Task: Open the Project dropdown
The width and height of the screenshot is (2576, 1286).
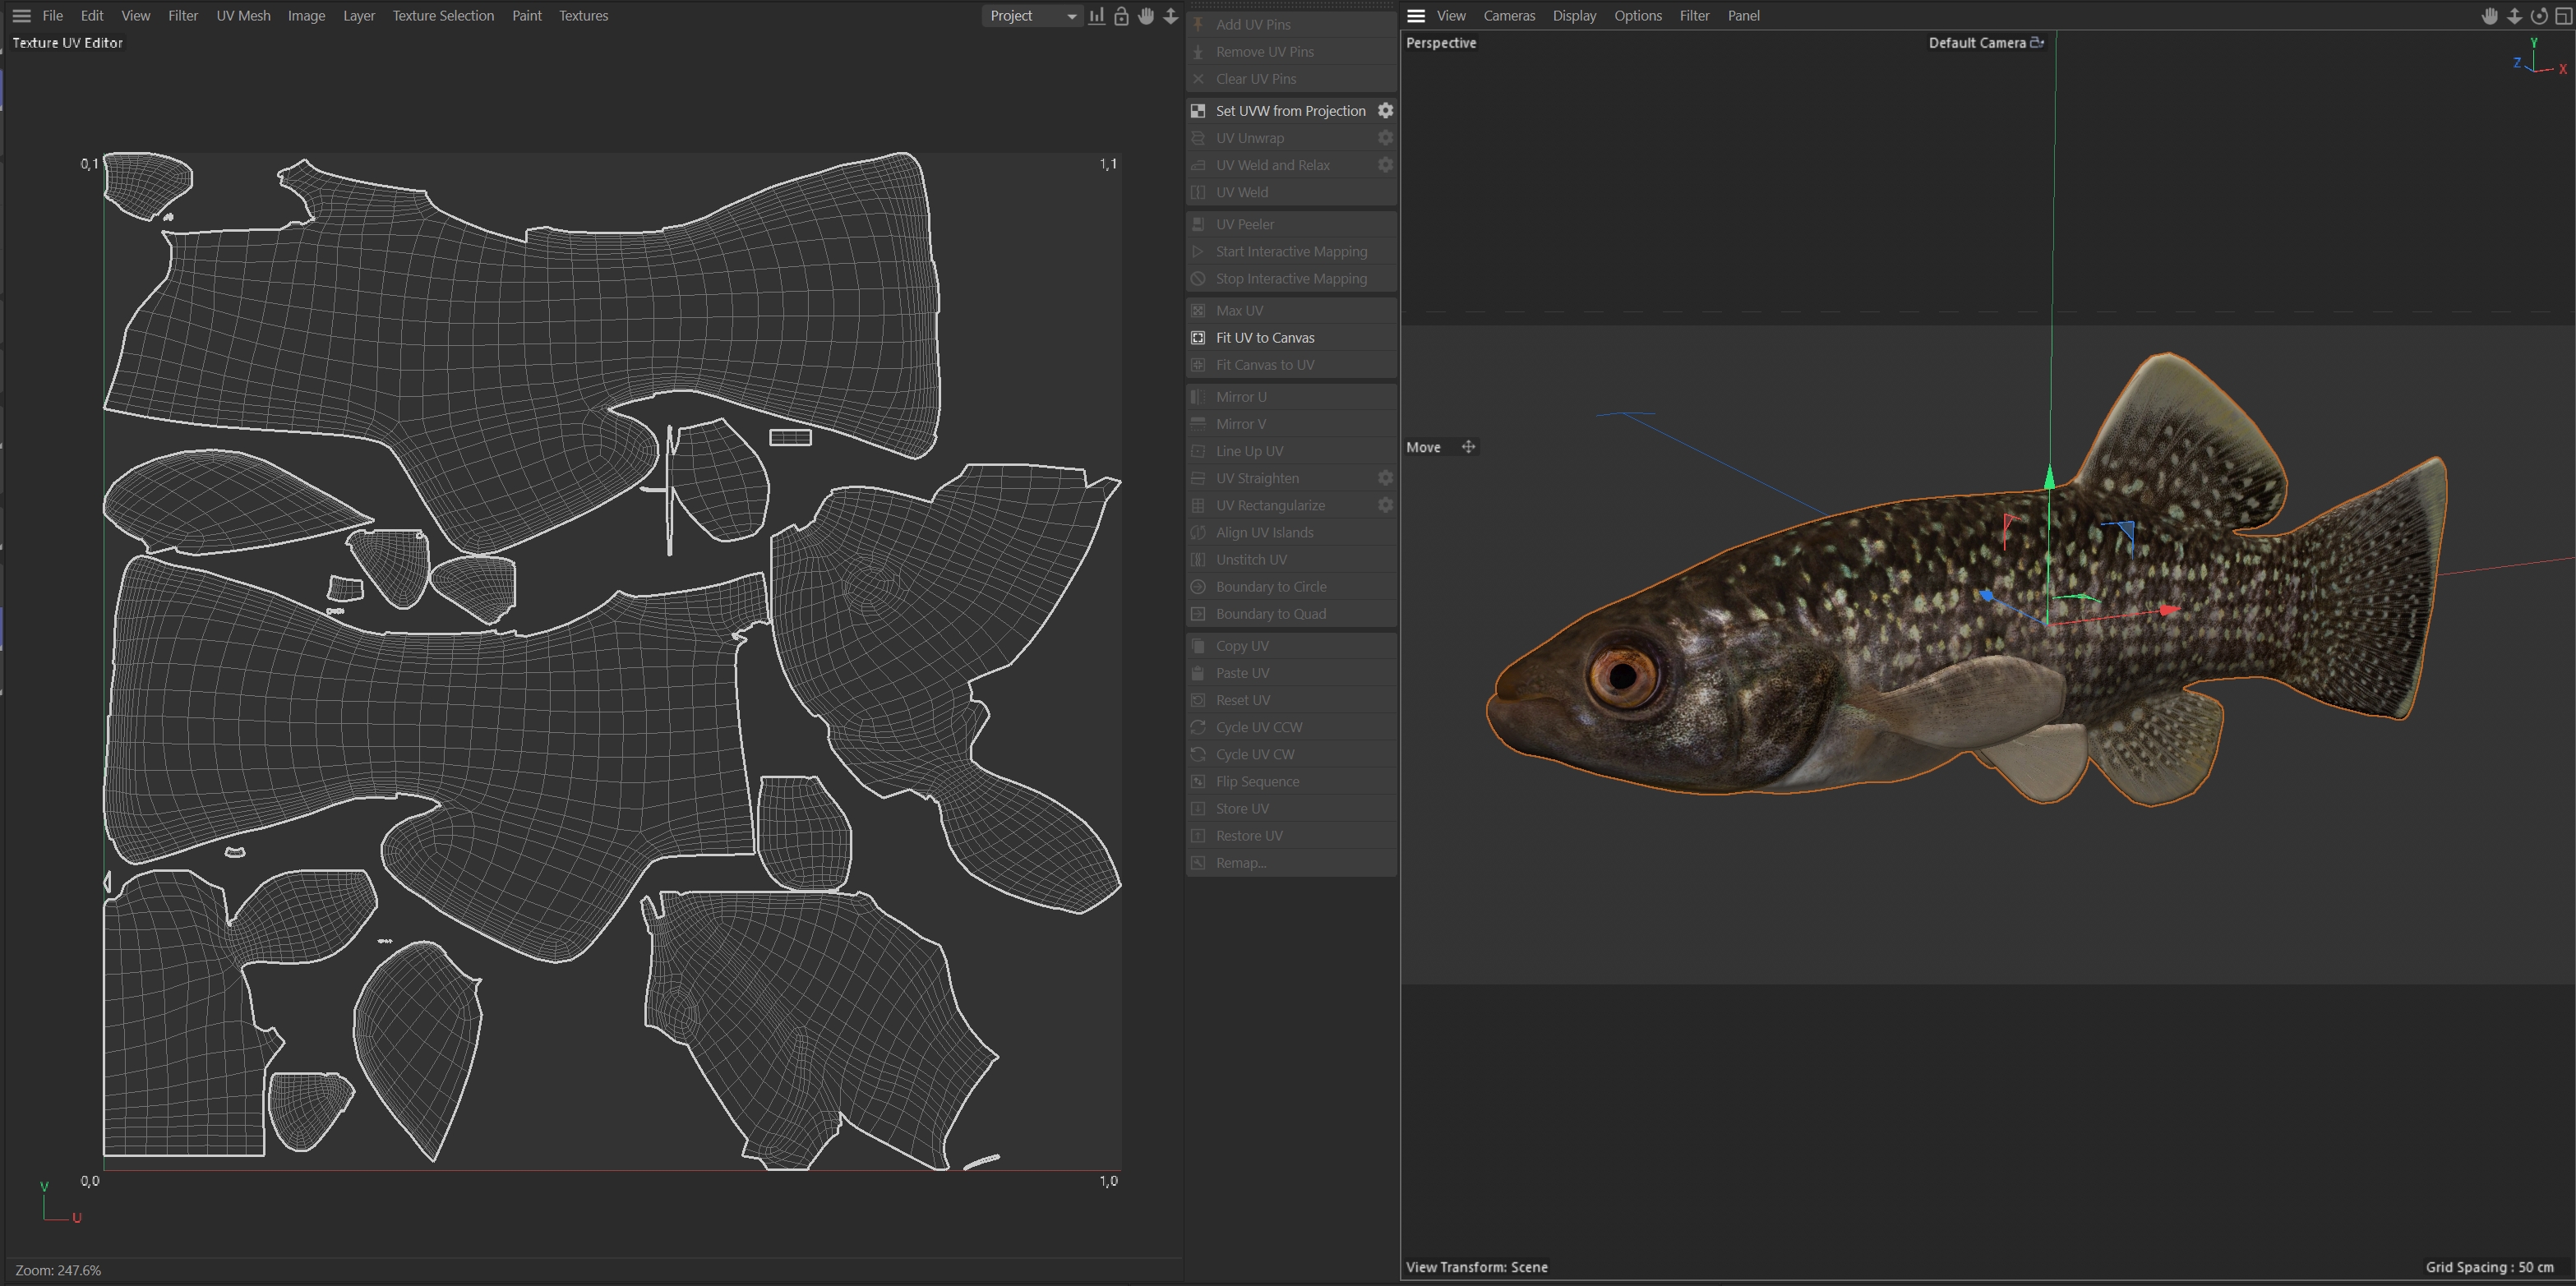Action: [x=1032, y=16]
